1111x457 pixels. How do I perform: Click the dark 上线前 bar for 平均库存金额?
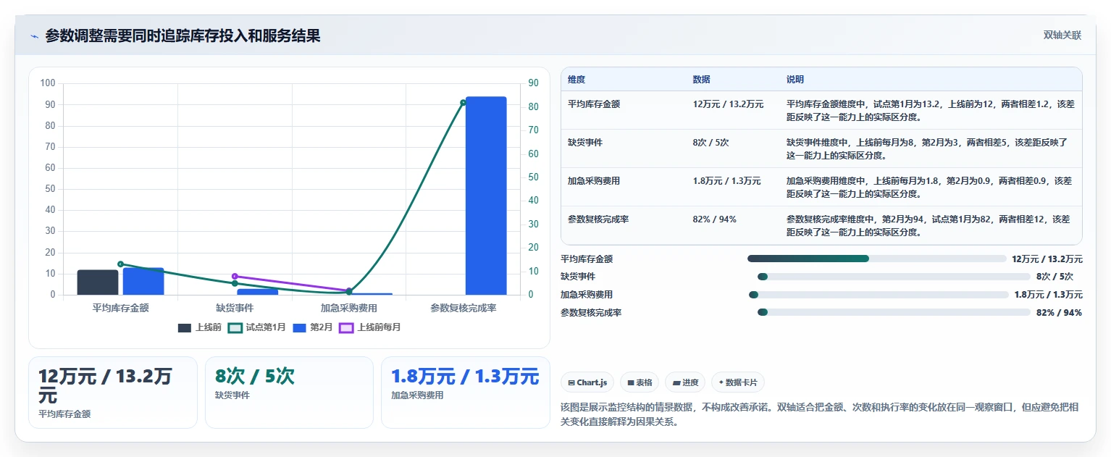tap(98, 282)
